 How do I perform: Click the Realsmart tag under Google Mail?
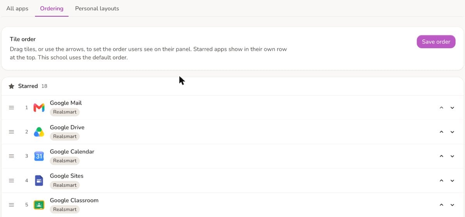(x=65, y=112)
